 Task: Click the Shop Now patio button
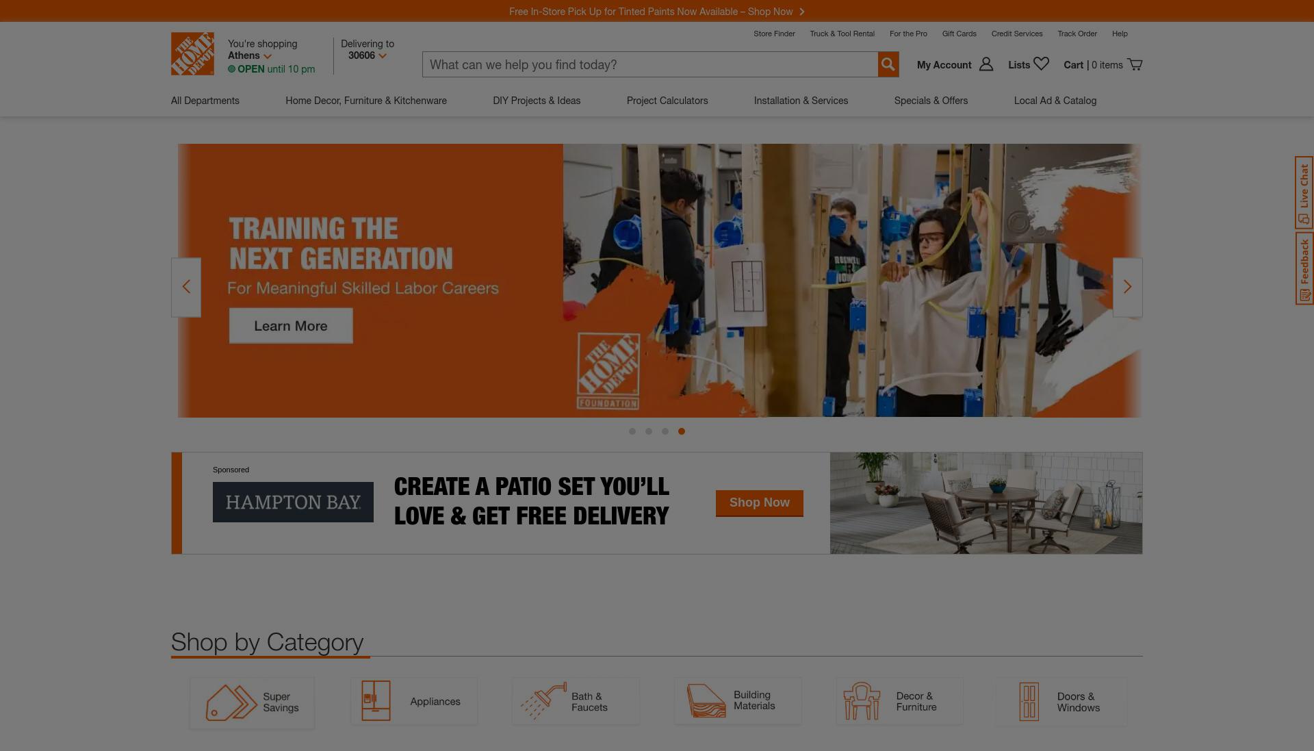tap(760, 503)
